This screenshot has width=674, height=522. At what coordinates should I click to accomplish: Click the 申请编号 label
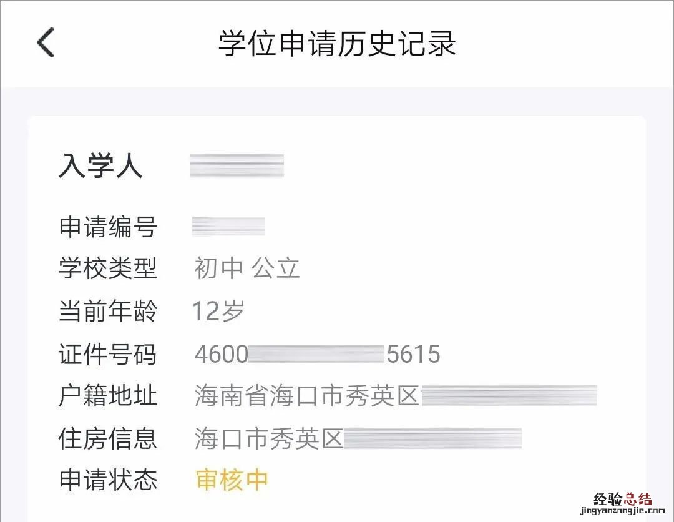pyautogui.click(x=107, y=227)
